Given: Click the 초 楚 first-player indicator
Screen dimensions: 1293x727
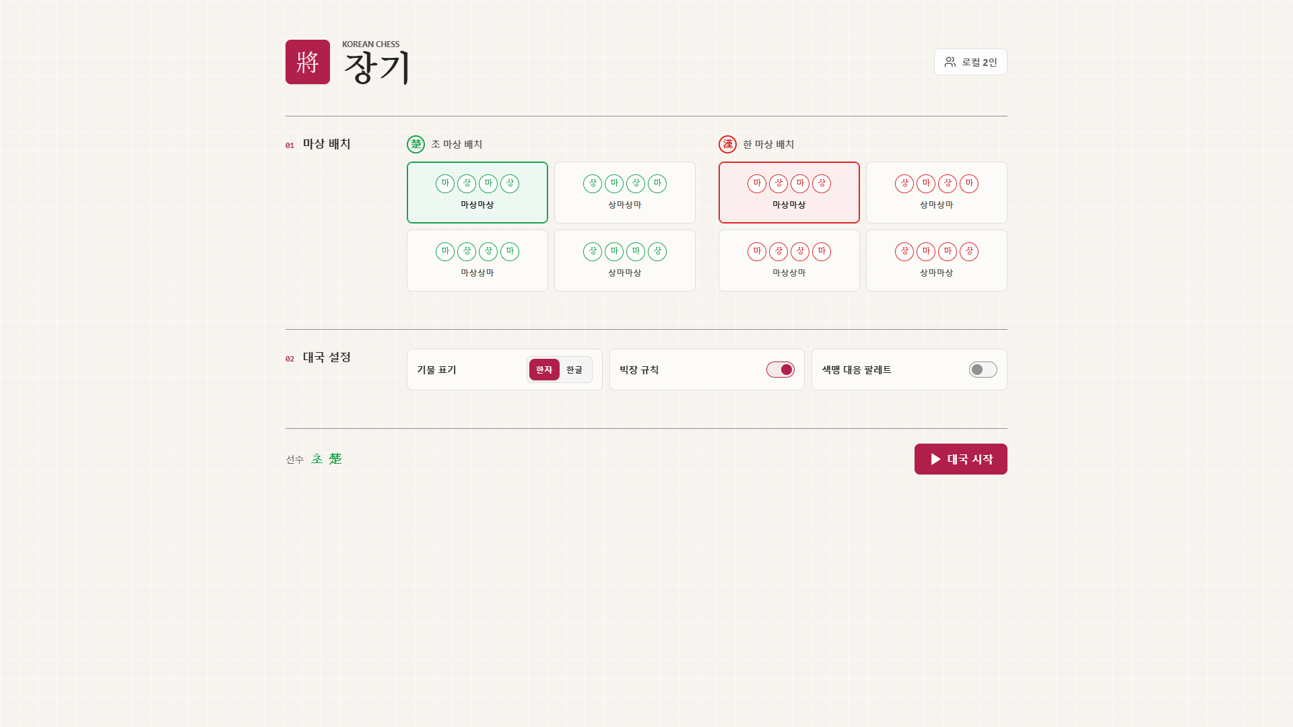Looking at the screenshot, I should [x=327, y=459].
